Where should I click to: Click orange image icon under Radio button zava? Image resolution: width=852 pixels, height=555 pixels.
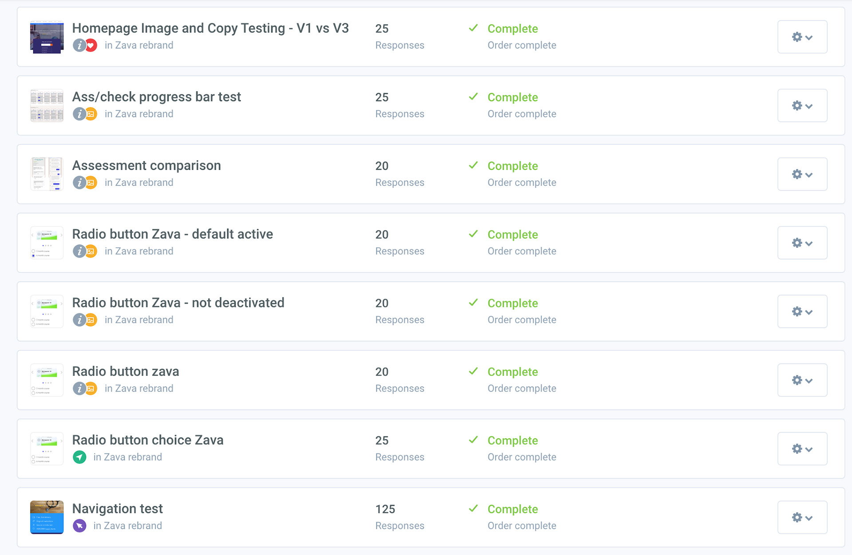tap(91, 389)
